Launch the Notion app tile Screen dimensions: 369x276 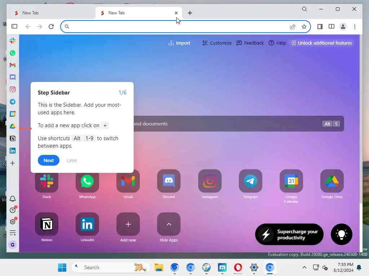coord(46,224)
